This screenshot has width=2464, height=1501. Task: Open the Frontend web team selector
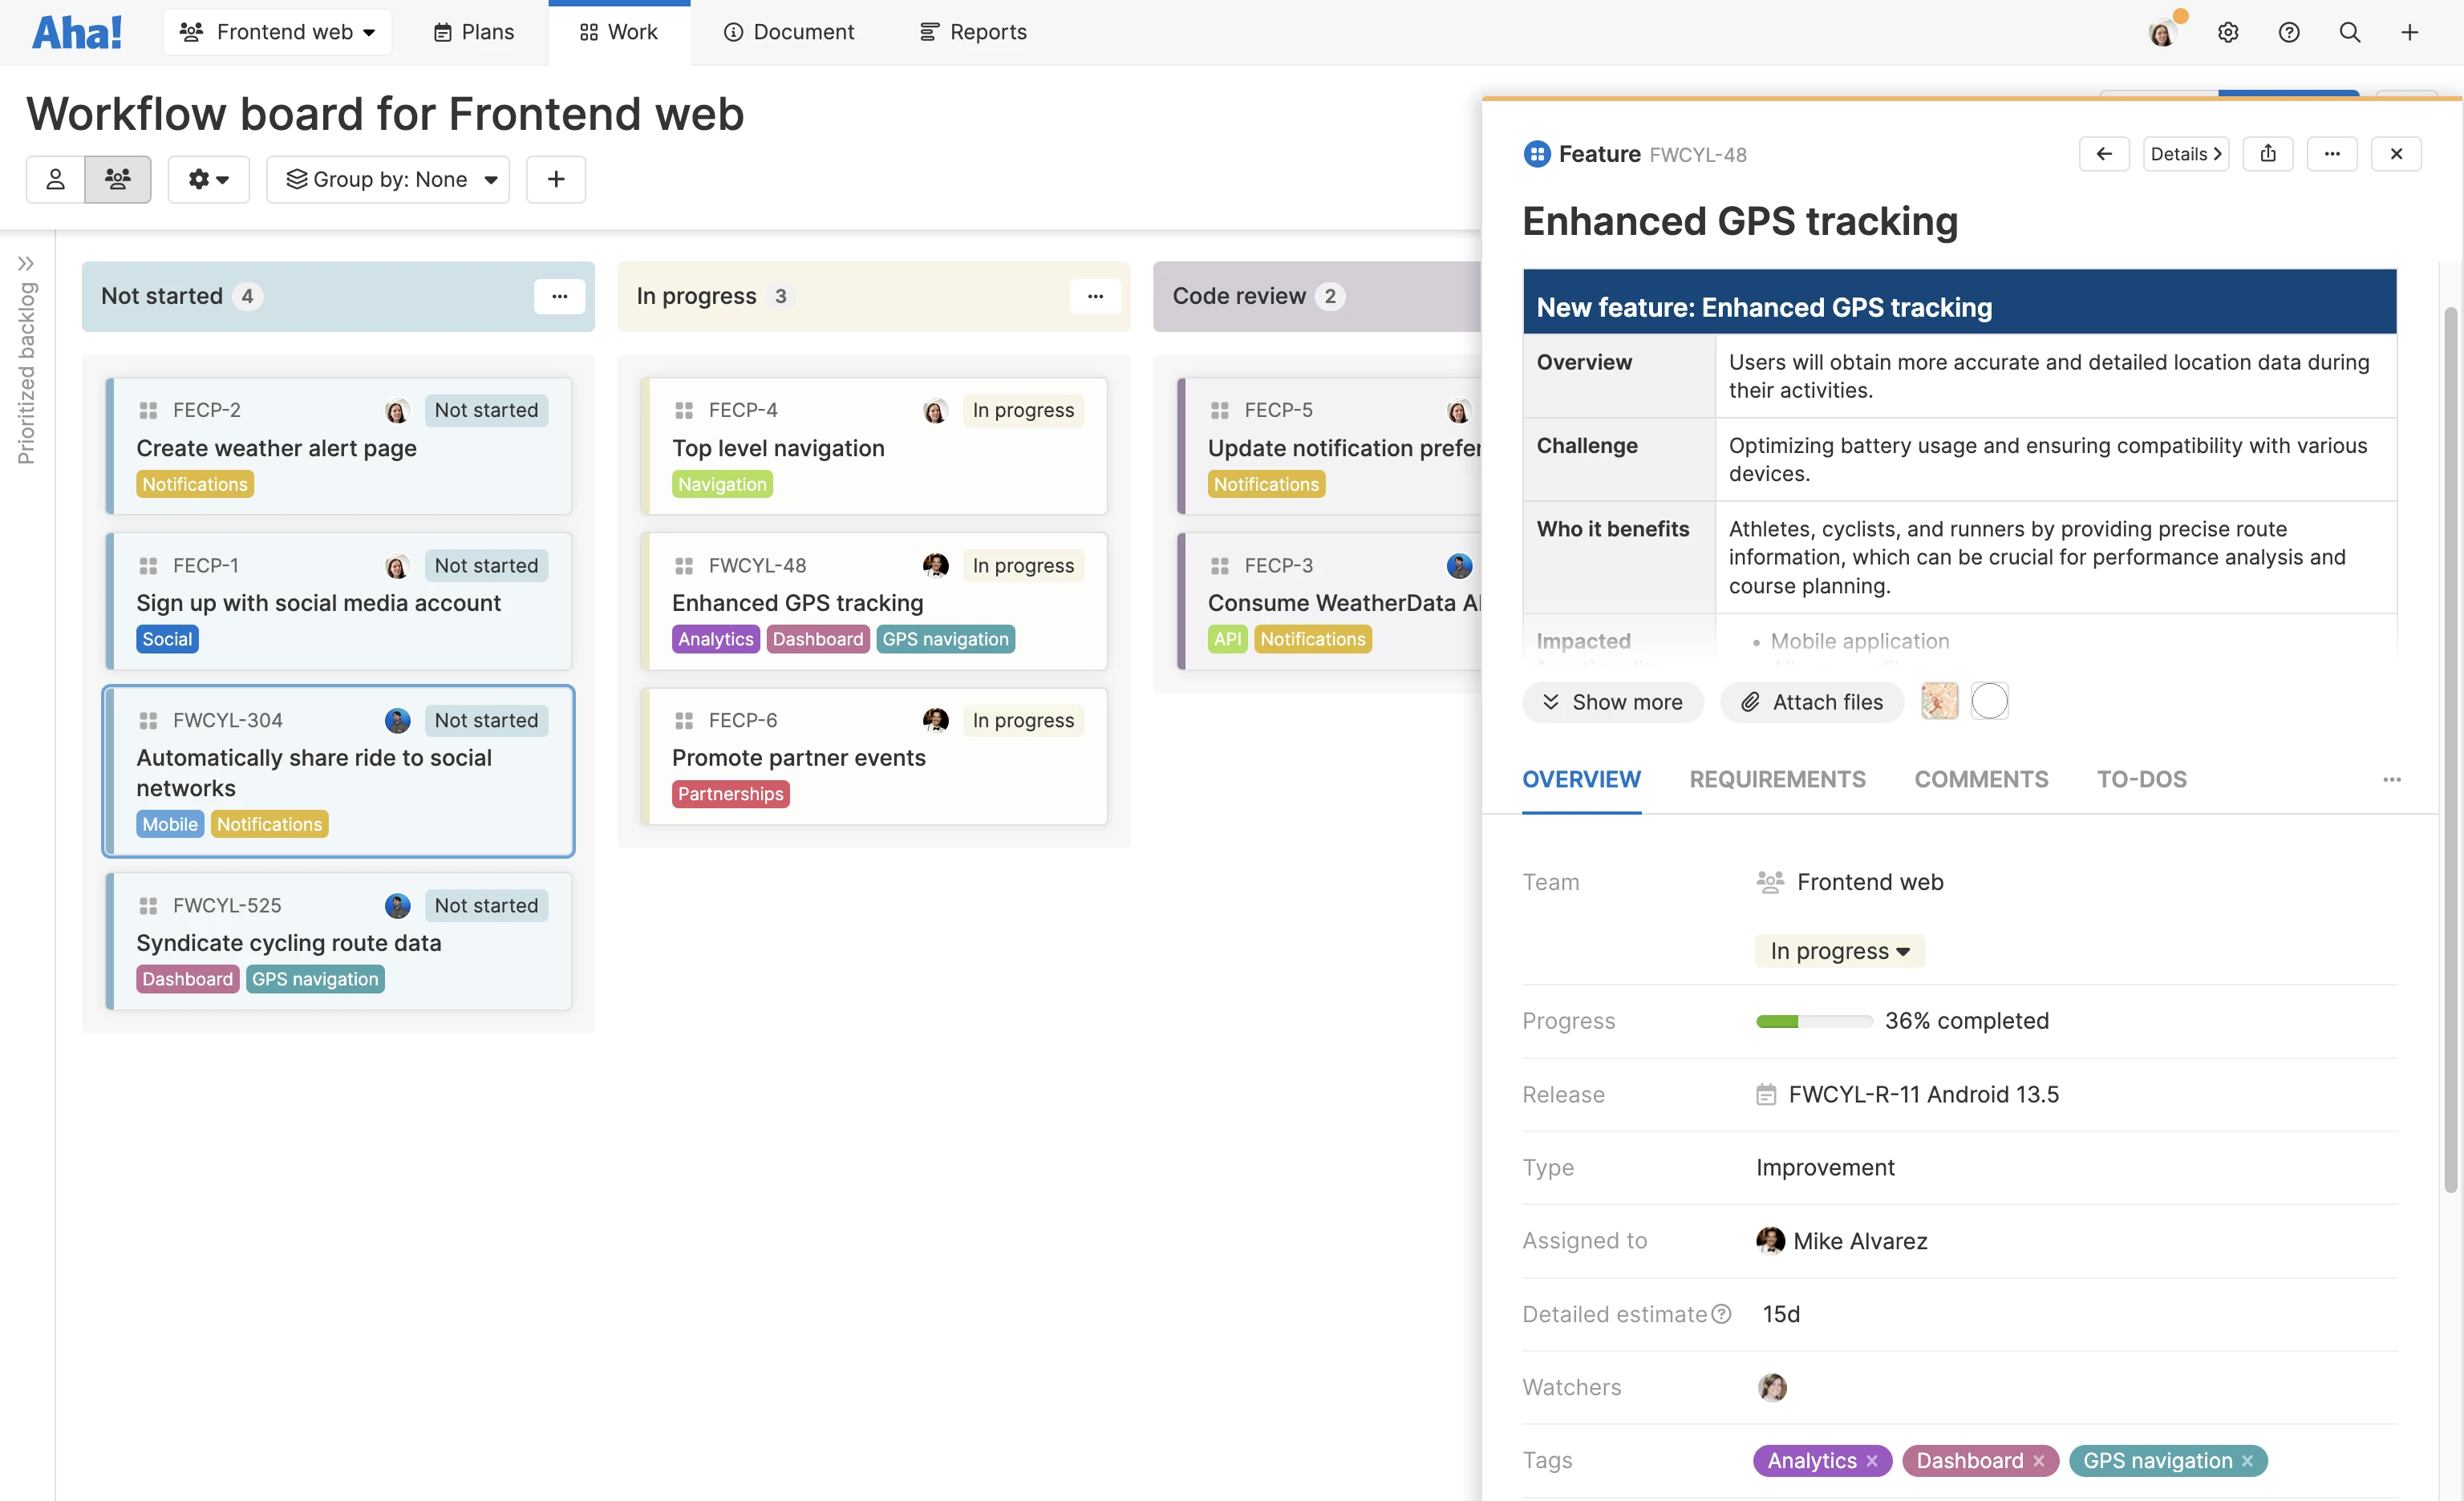(x=277, y=32)
